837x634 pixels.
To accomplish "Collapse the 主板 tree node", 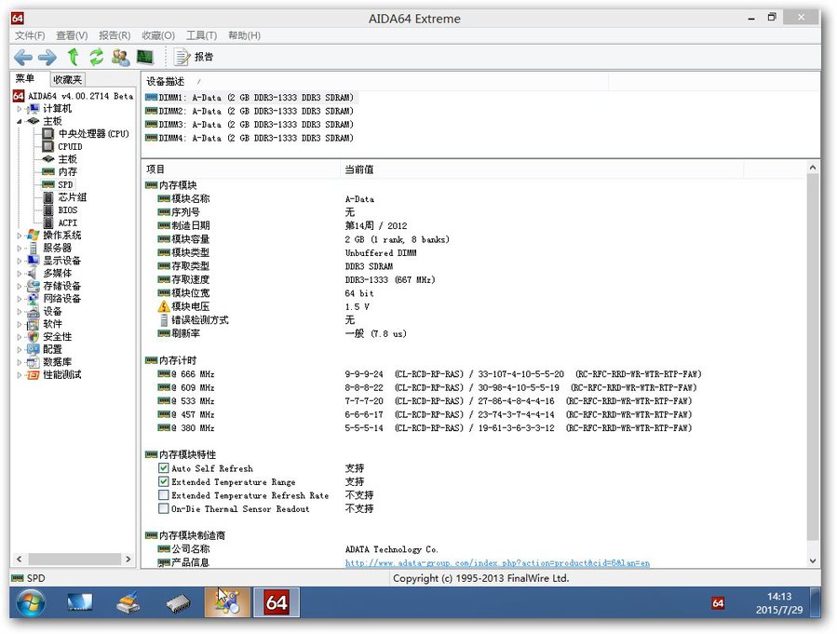I will pyautogui.click(x=20, y=122).
